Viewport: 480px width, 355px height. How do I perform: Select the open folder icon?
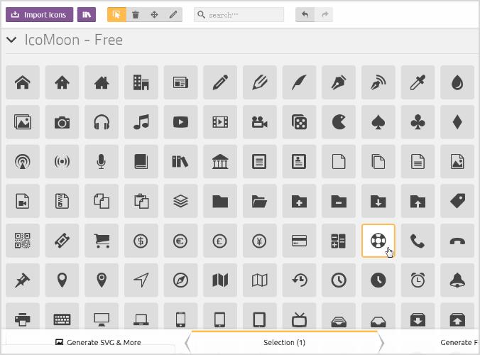pos(260,201)
